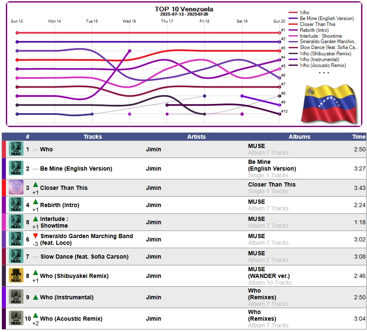Select Rebirth (Intro) in the chart legend
Viewport: 367px width, 332px height.
pos(309,30)
